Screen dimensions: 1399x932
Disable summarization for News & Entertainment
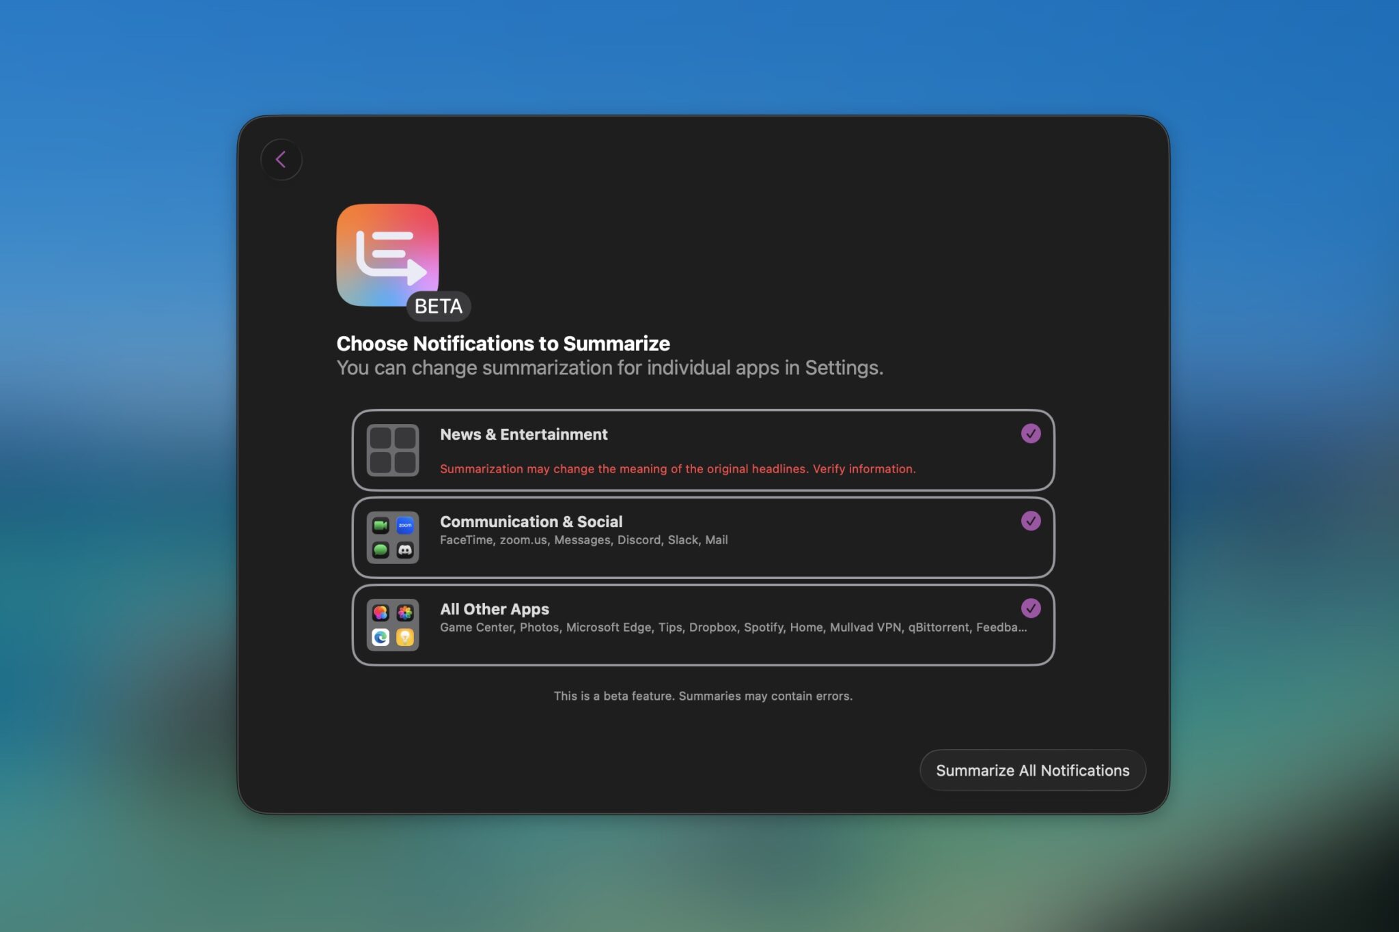[x=1031, y=434]
